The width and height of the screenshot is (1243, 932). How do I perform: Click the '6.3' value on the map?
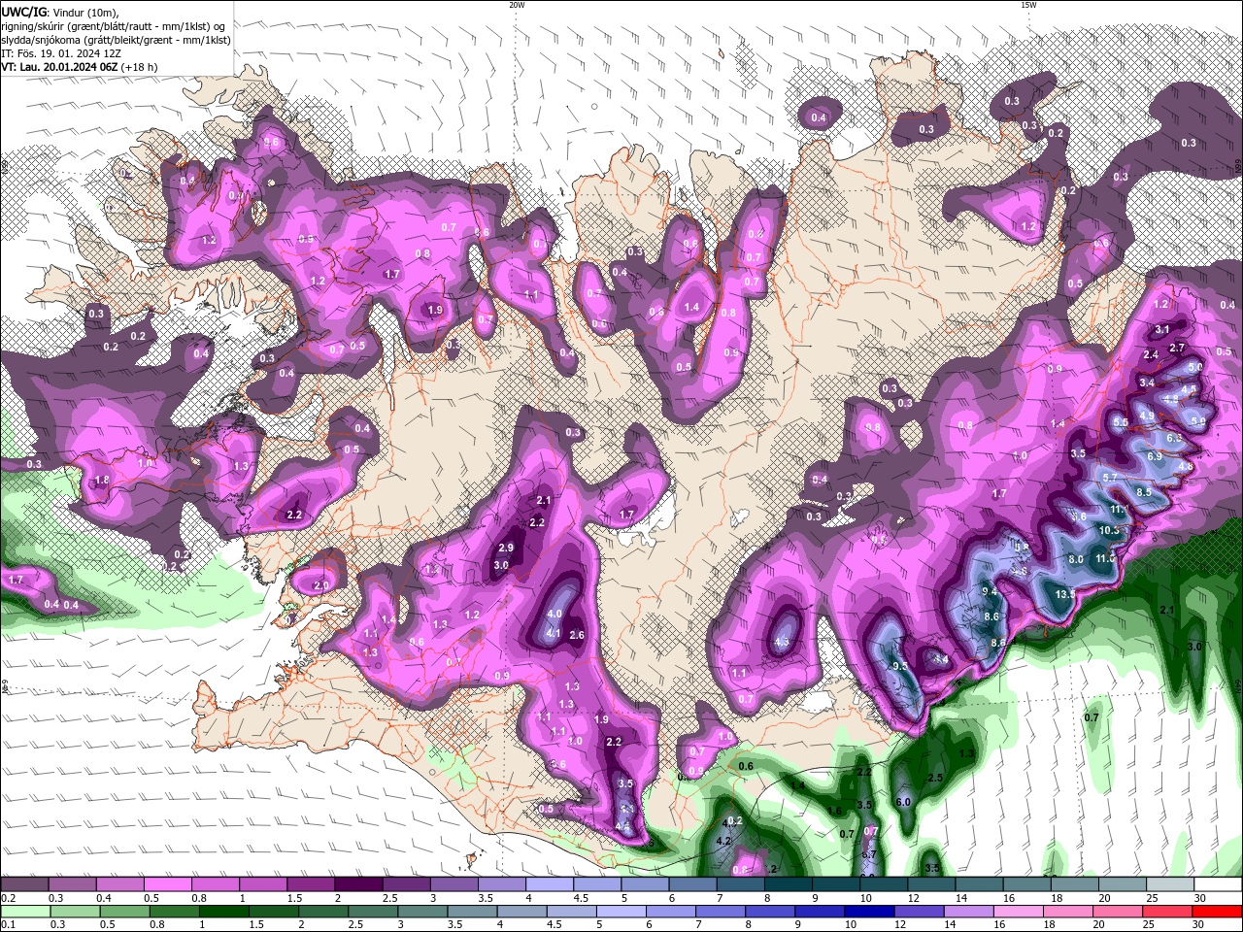[x=1174, y=438]
